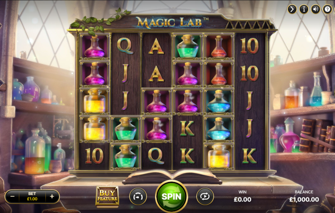Click the golden Q symbol on second reel top
The width and height of the screenshot is (335, 213).
click(x=125, y=46)
